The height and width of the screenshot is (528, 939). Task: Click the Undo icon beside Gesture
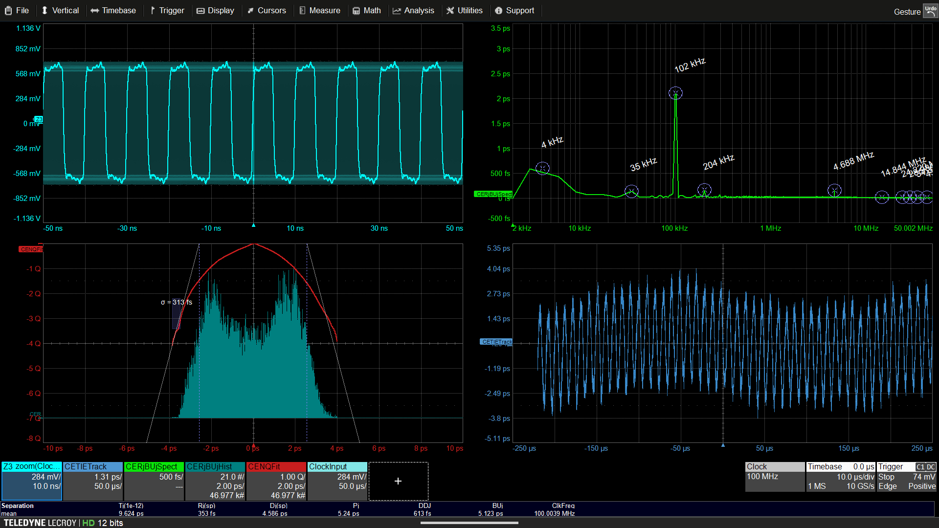(930, 11)
